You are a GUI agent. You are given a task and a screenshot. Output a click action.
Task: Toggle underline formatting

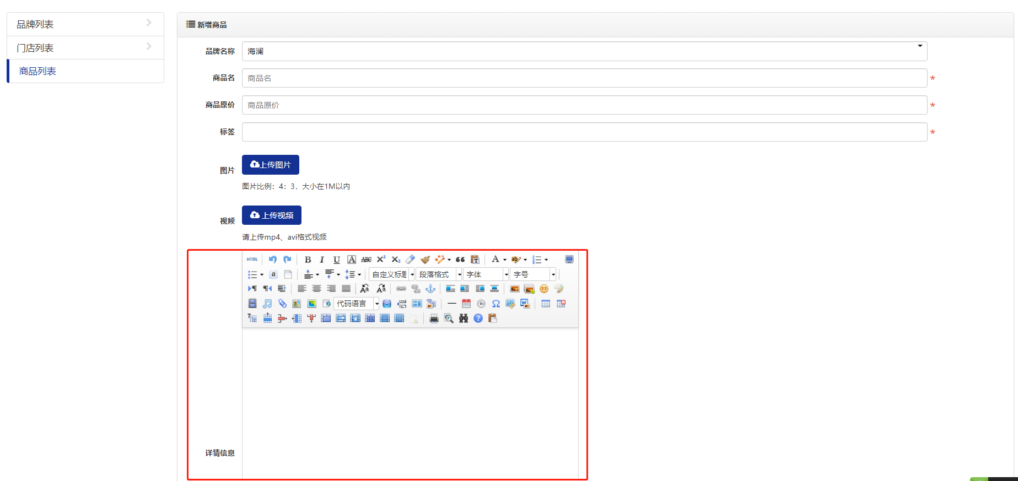337,260
